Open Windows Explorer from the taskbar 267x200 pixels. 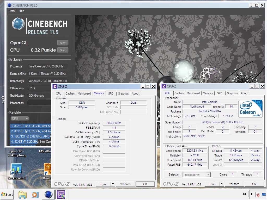22,195
